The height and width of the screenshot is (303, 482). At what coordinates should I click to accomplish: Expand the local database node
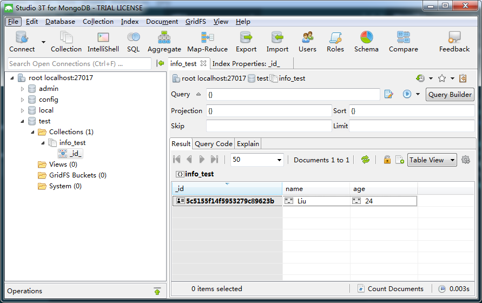pyautogui.click(x=22, y=110)
